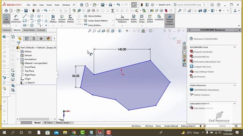Screen dimensions: 243x136
Task: Select the Offset Entities tool
Action: (x=71, y=19)
